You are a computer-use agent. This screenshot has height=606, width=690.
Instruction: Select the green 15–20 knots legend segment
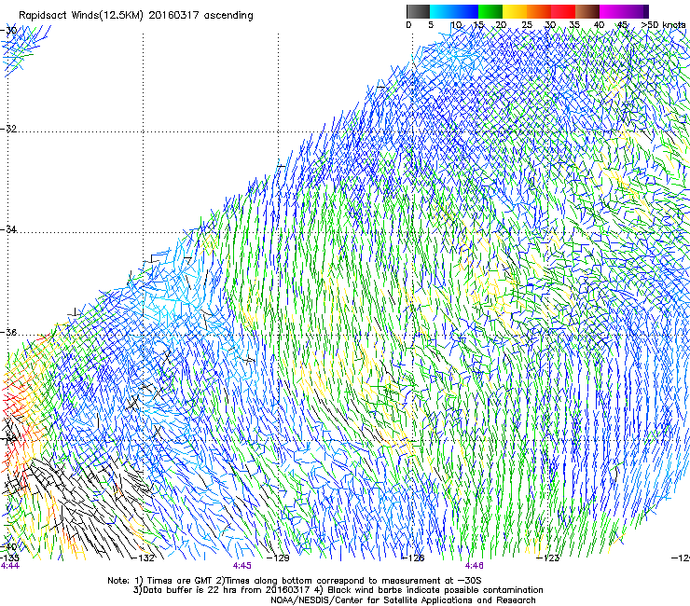tap(490, 11)
